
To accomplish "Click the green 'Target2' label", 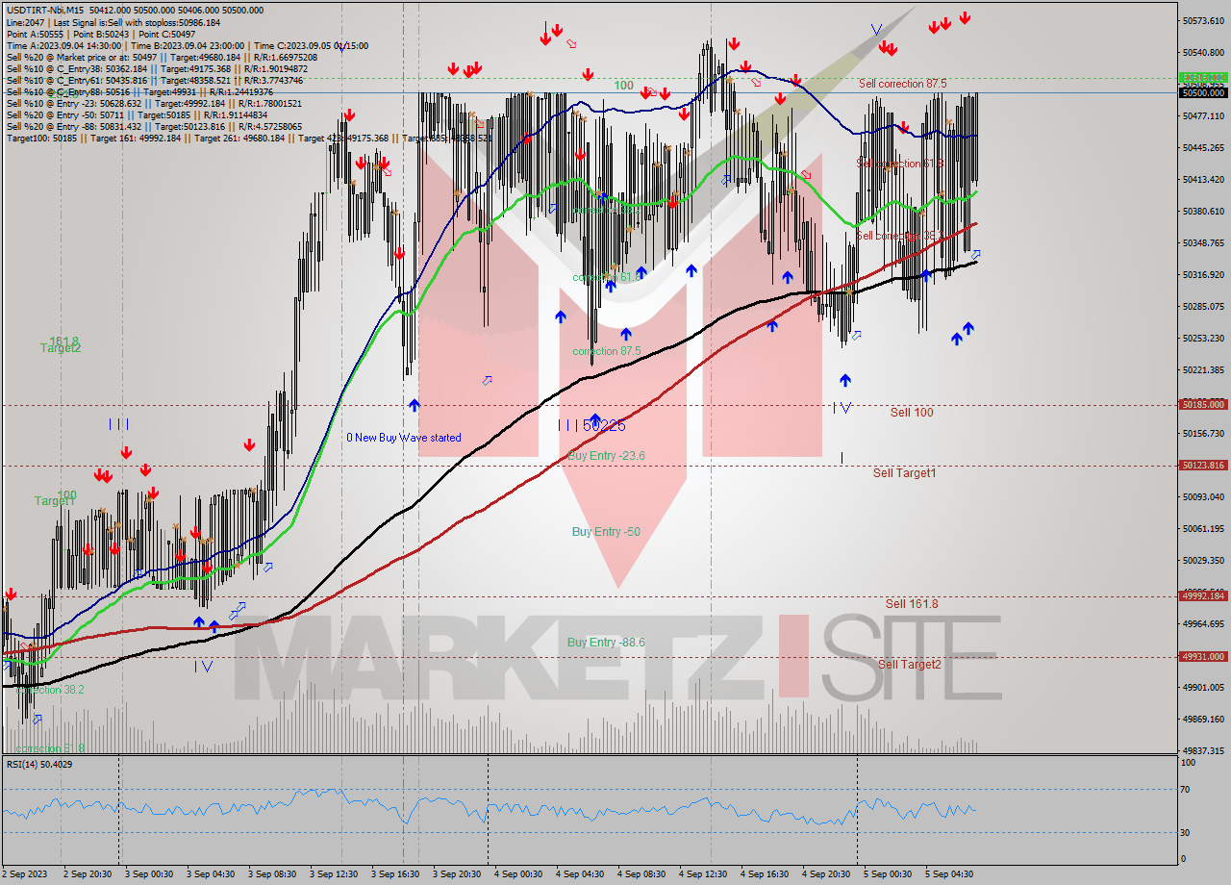I will (60, 347).
